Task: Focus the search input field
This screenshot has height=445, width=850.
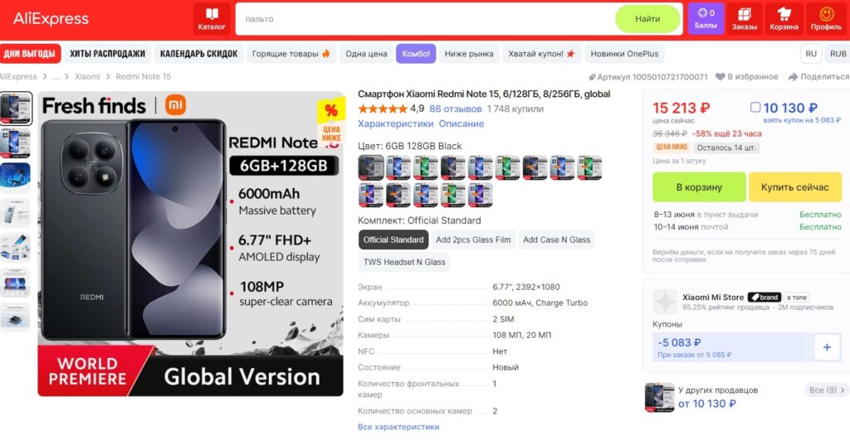Action: [x=426, y=19]
